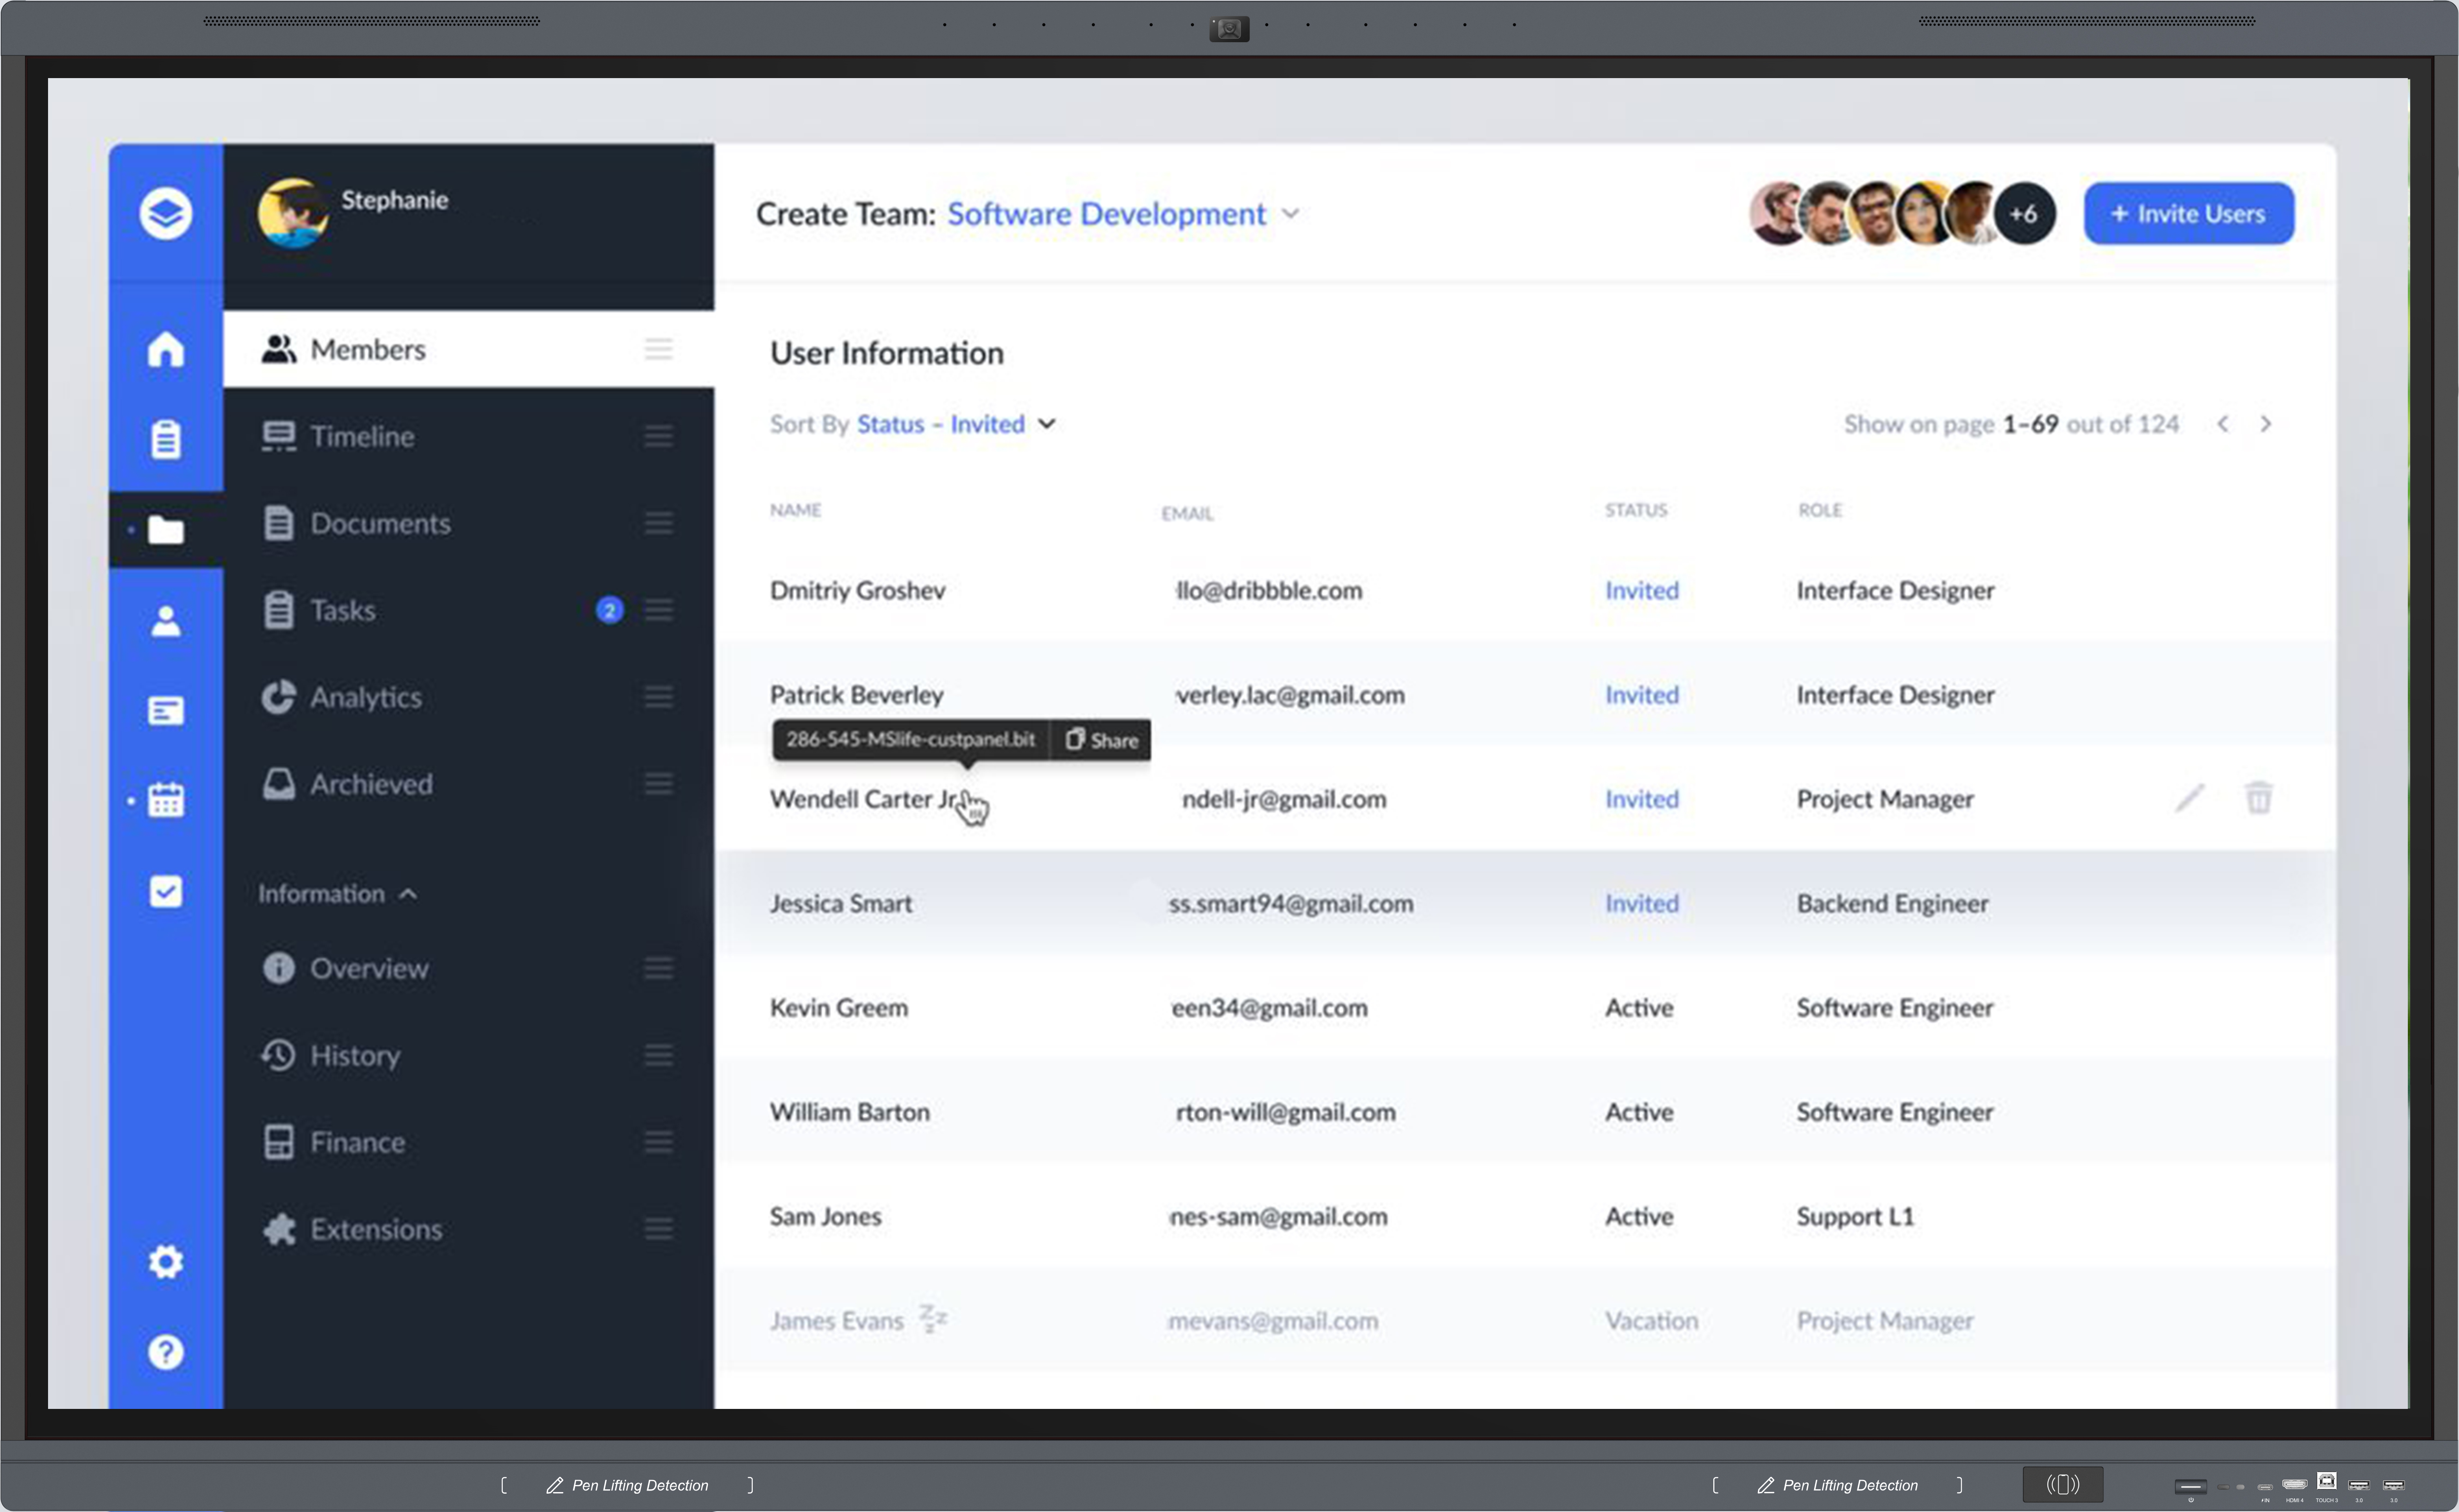Click the drag handle beside Extensions
2459x1512 pixels.
tap(658, 1229)
